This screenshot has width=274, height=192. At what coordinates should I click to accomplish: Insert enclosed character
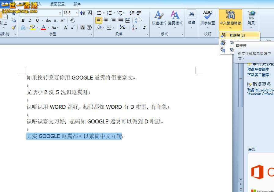coord(89,27)
